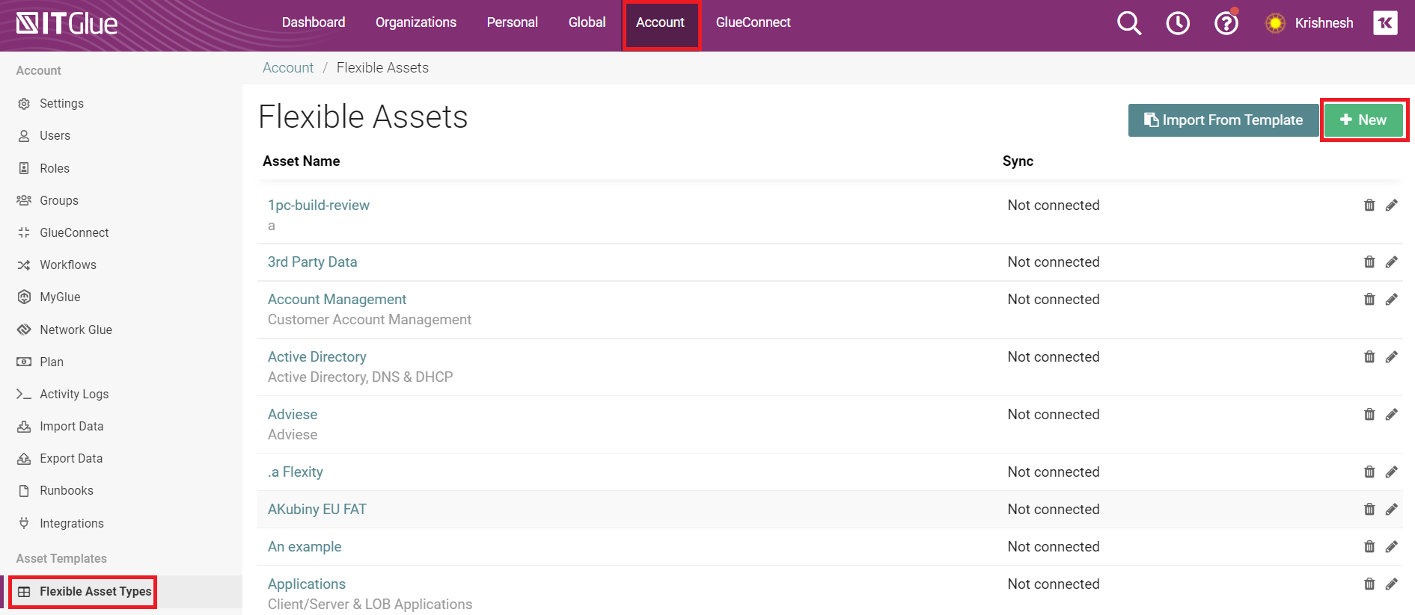This screenshot has height=615, width=1415.
Task: Delete the Adviese asset type
Action: (1369, 414)
